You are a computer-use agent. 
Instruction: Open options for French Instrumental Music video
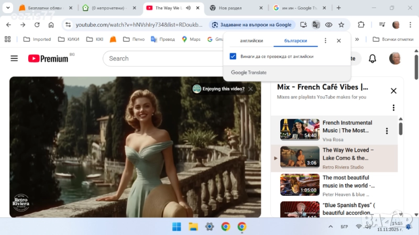(387, 131)
